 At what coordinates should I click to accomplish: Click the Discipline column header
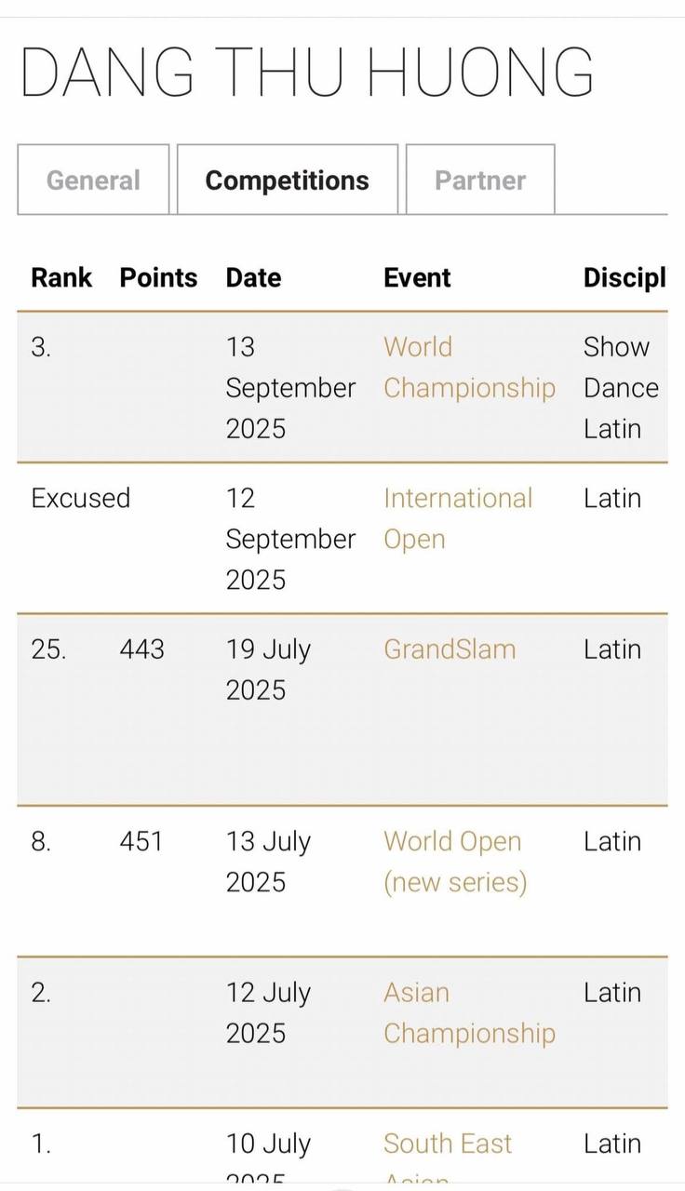[x=625, y=277]
